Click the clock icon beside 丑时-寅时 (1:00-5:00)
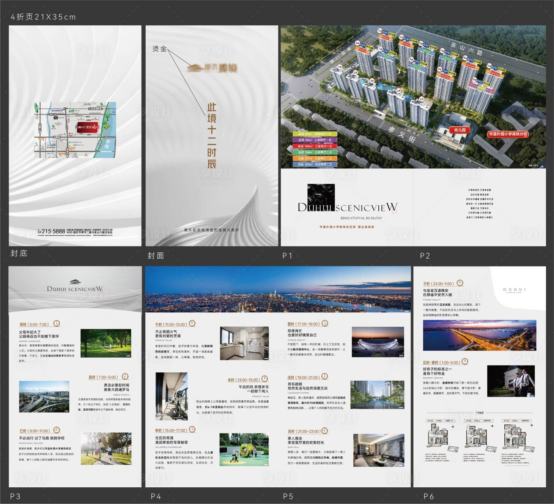554x504 pixels. point(465,362)
